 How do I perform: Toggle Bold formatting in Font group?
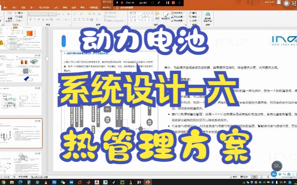(31, 19)
